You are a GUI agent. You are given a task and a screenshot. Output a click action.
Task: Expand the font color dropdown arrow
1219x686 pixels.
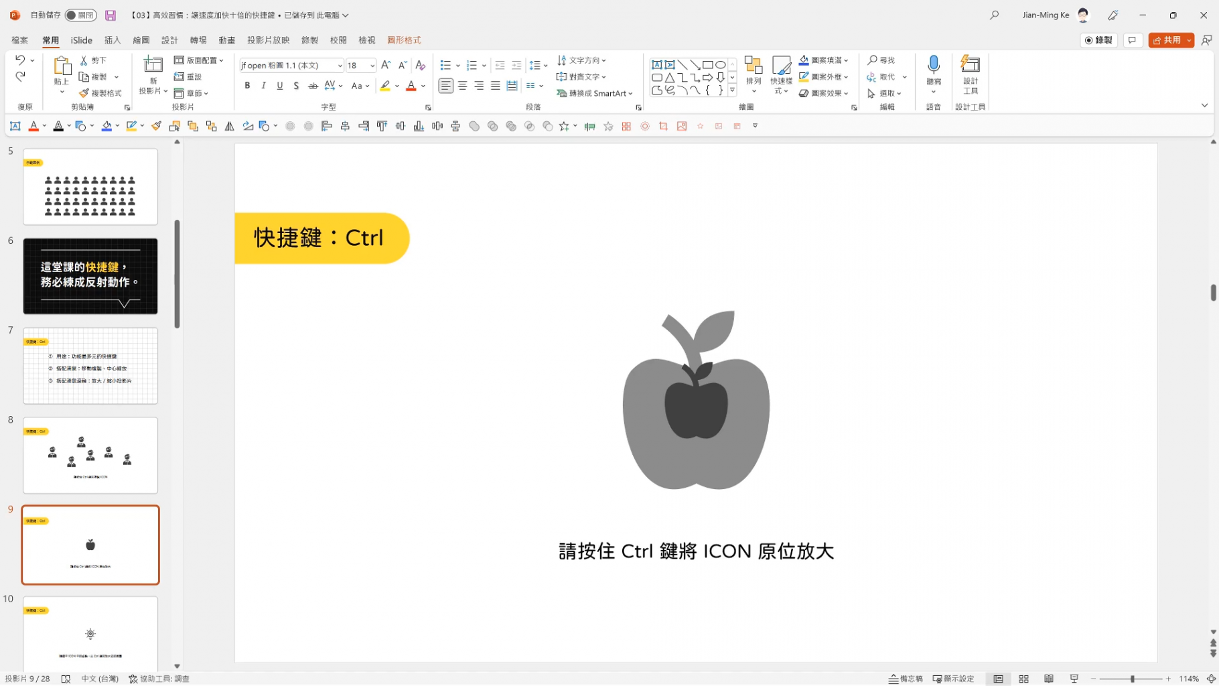point(423,86)
